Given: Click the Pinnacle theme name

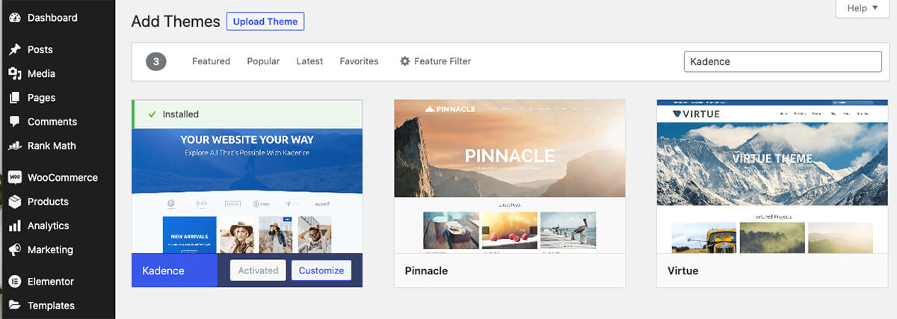Looking at the screenshot, I should [x=426, y=270].
